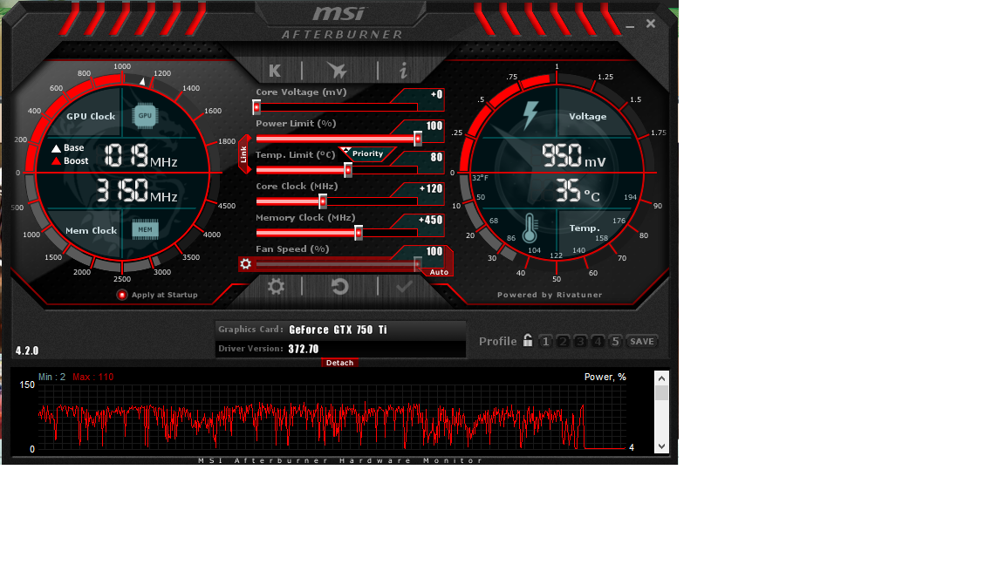Click the driver version 372.70 text

[x=304, y=349]
